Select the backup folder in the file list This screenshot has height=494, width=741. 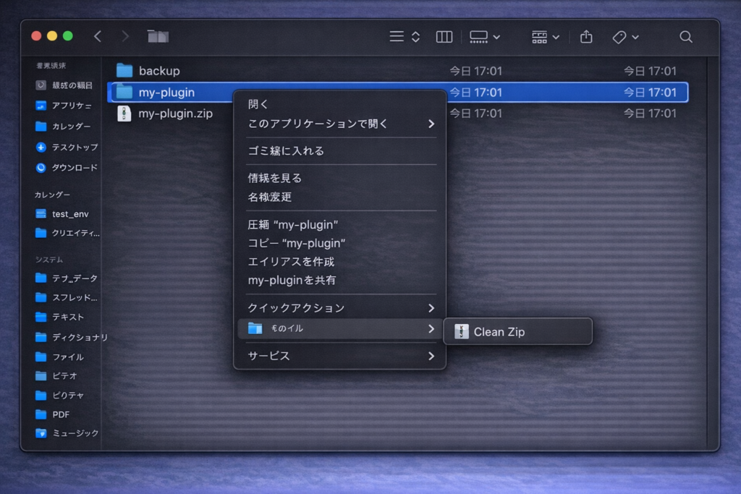pyautogui.click(x=158, y=70)
